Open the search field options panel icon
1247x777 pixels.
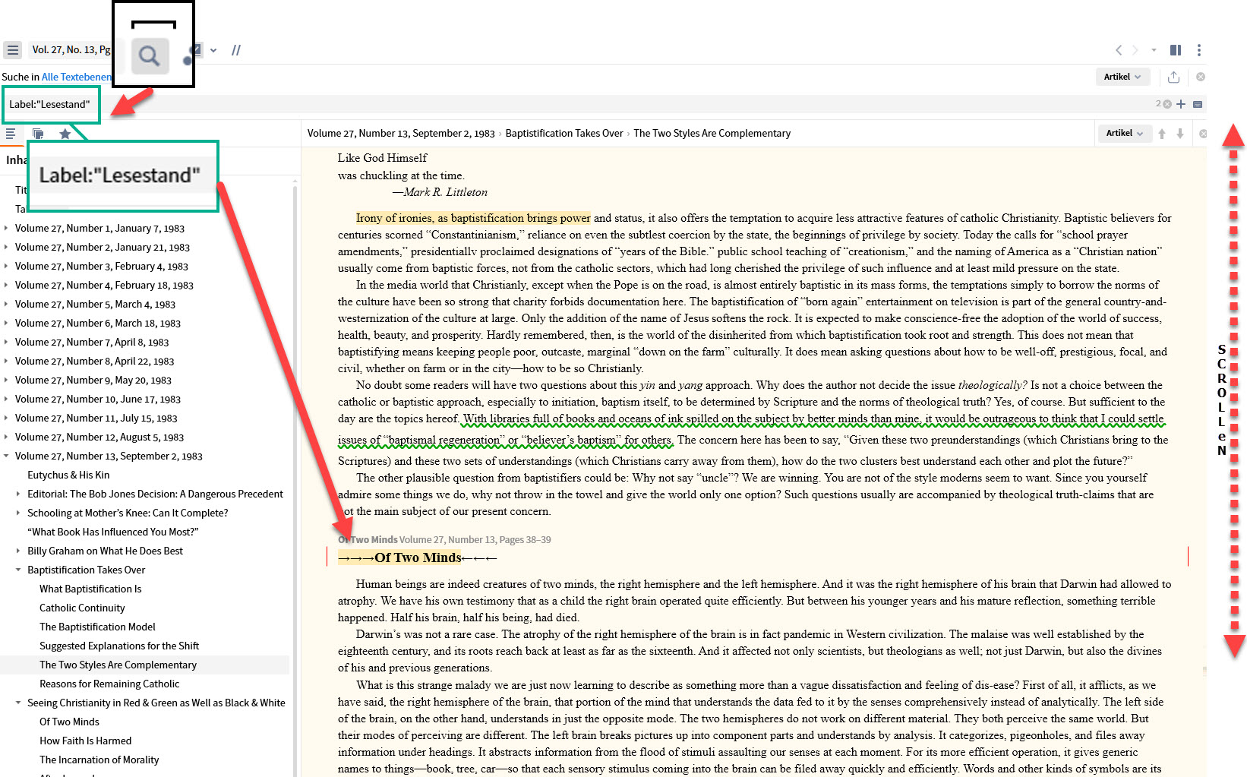click(1198, 104)
